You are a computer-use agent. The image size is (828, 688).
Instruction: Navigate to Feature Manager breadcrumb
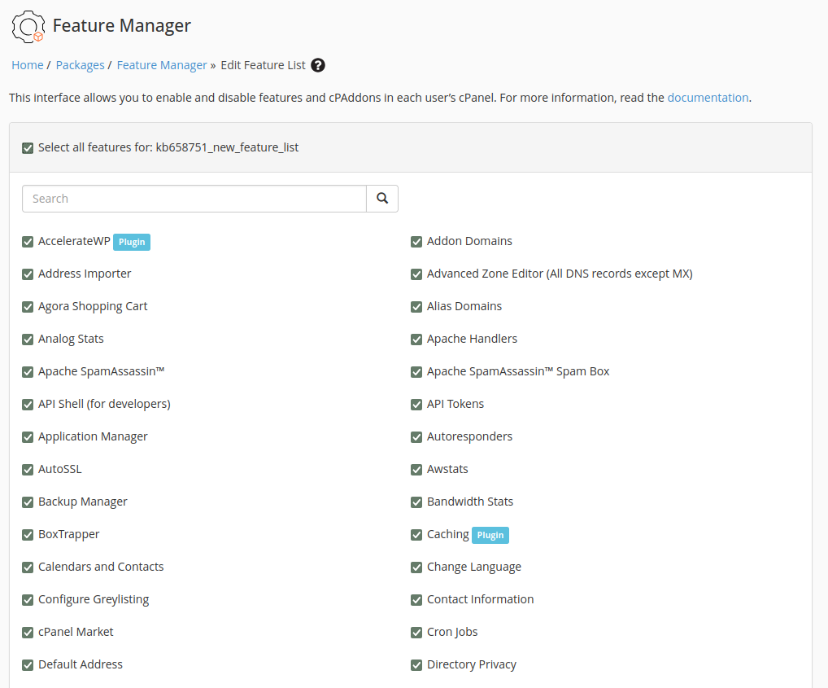click(x=162, y=65)
